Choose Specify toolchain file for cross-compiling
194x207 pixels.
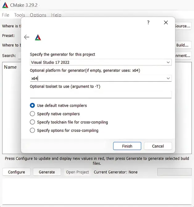pyautogui.click(x=32, y=122)
